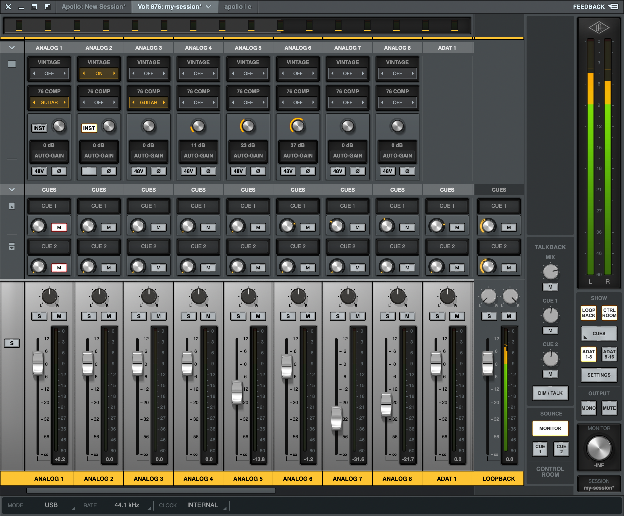624x516 pixels.
Task: Click the horizontal channel scrollbar
Action: pyautogui.click(x=151, y=490)
